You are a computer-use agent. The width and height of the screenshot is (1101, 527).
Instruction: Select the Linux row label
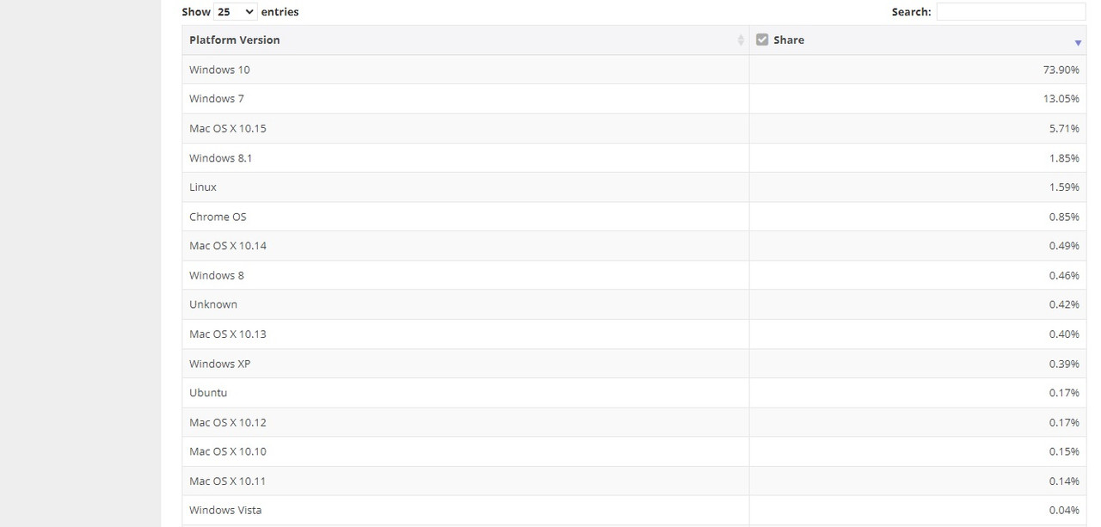(x=203, y=187)
